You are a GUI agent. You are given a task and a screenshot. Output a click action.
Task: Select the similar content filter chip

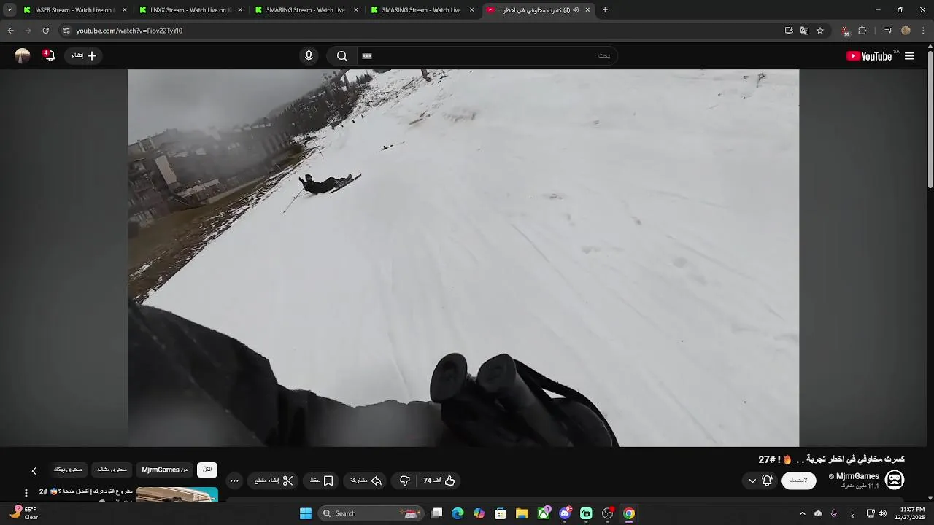coord(112,470)
